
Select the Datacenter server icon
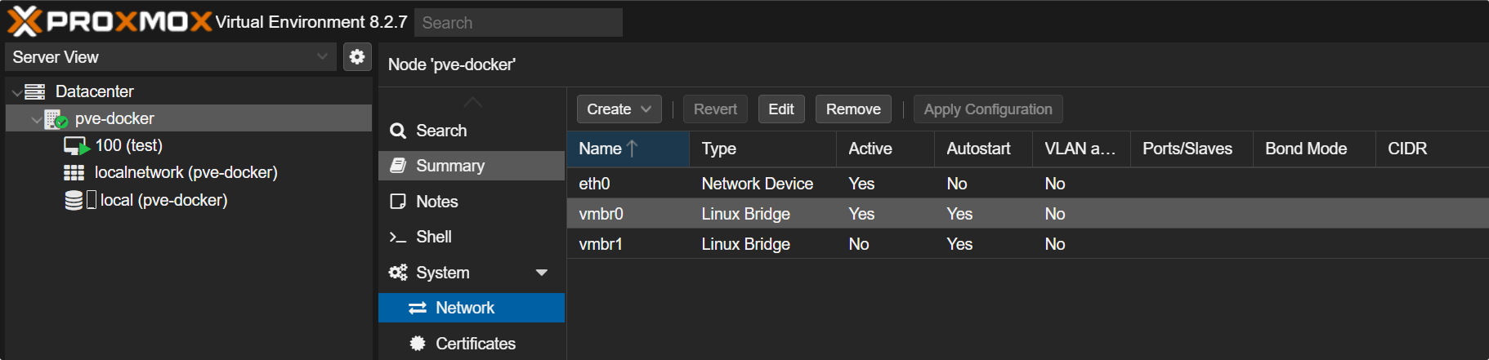click(35, 91)
